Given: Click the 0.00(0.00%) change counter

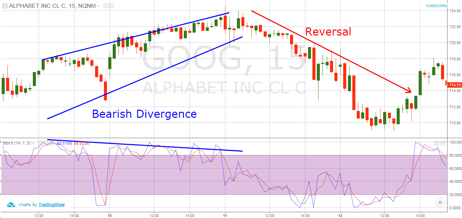Looking at the screenshot, I should (x=437, y=6).
